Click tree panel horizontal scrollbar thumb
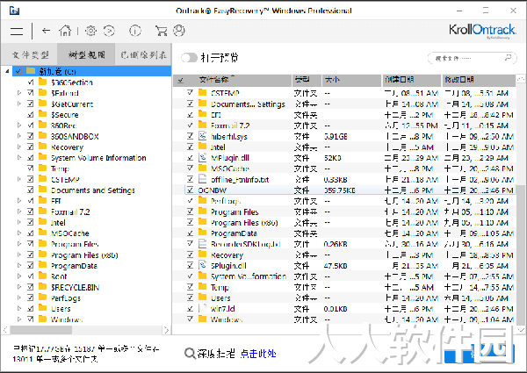527x373 pixels. pyautogui.click(x=40, y=330)
